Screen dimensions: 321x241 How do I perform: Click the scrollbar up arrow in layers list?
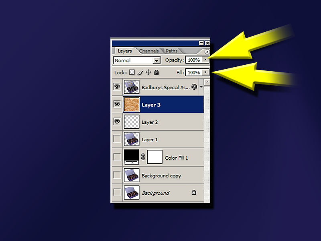coord(207,82)
